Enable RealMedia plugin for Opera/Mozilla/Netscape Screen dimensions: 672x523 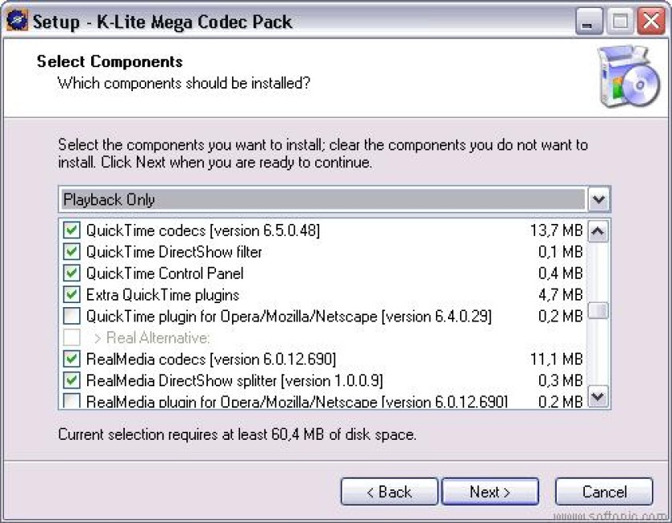tap(71, 401)
